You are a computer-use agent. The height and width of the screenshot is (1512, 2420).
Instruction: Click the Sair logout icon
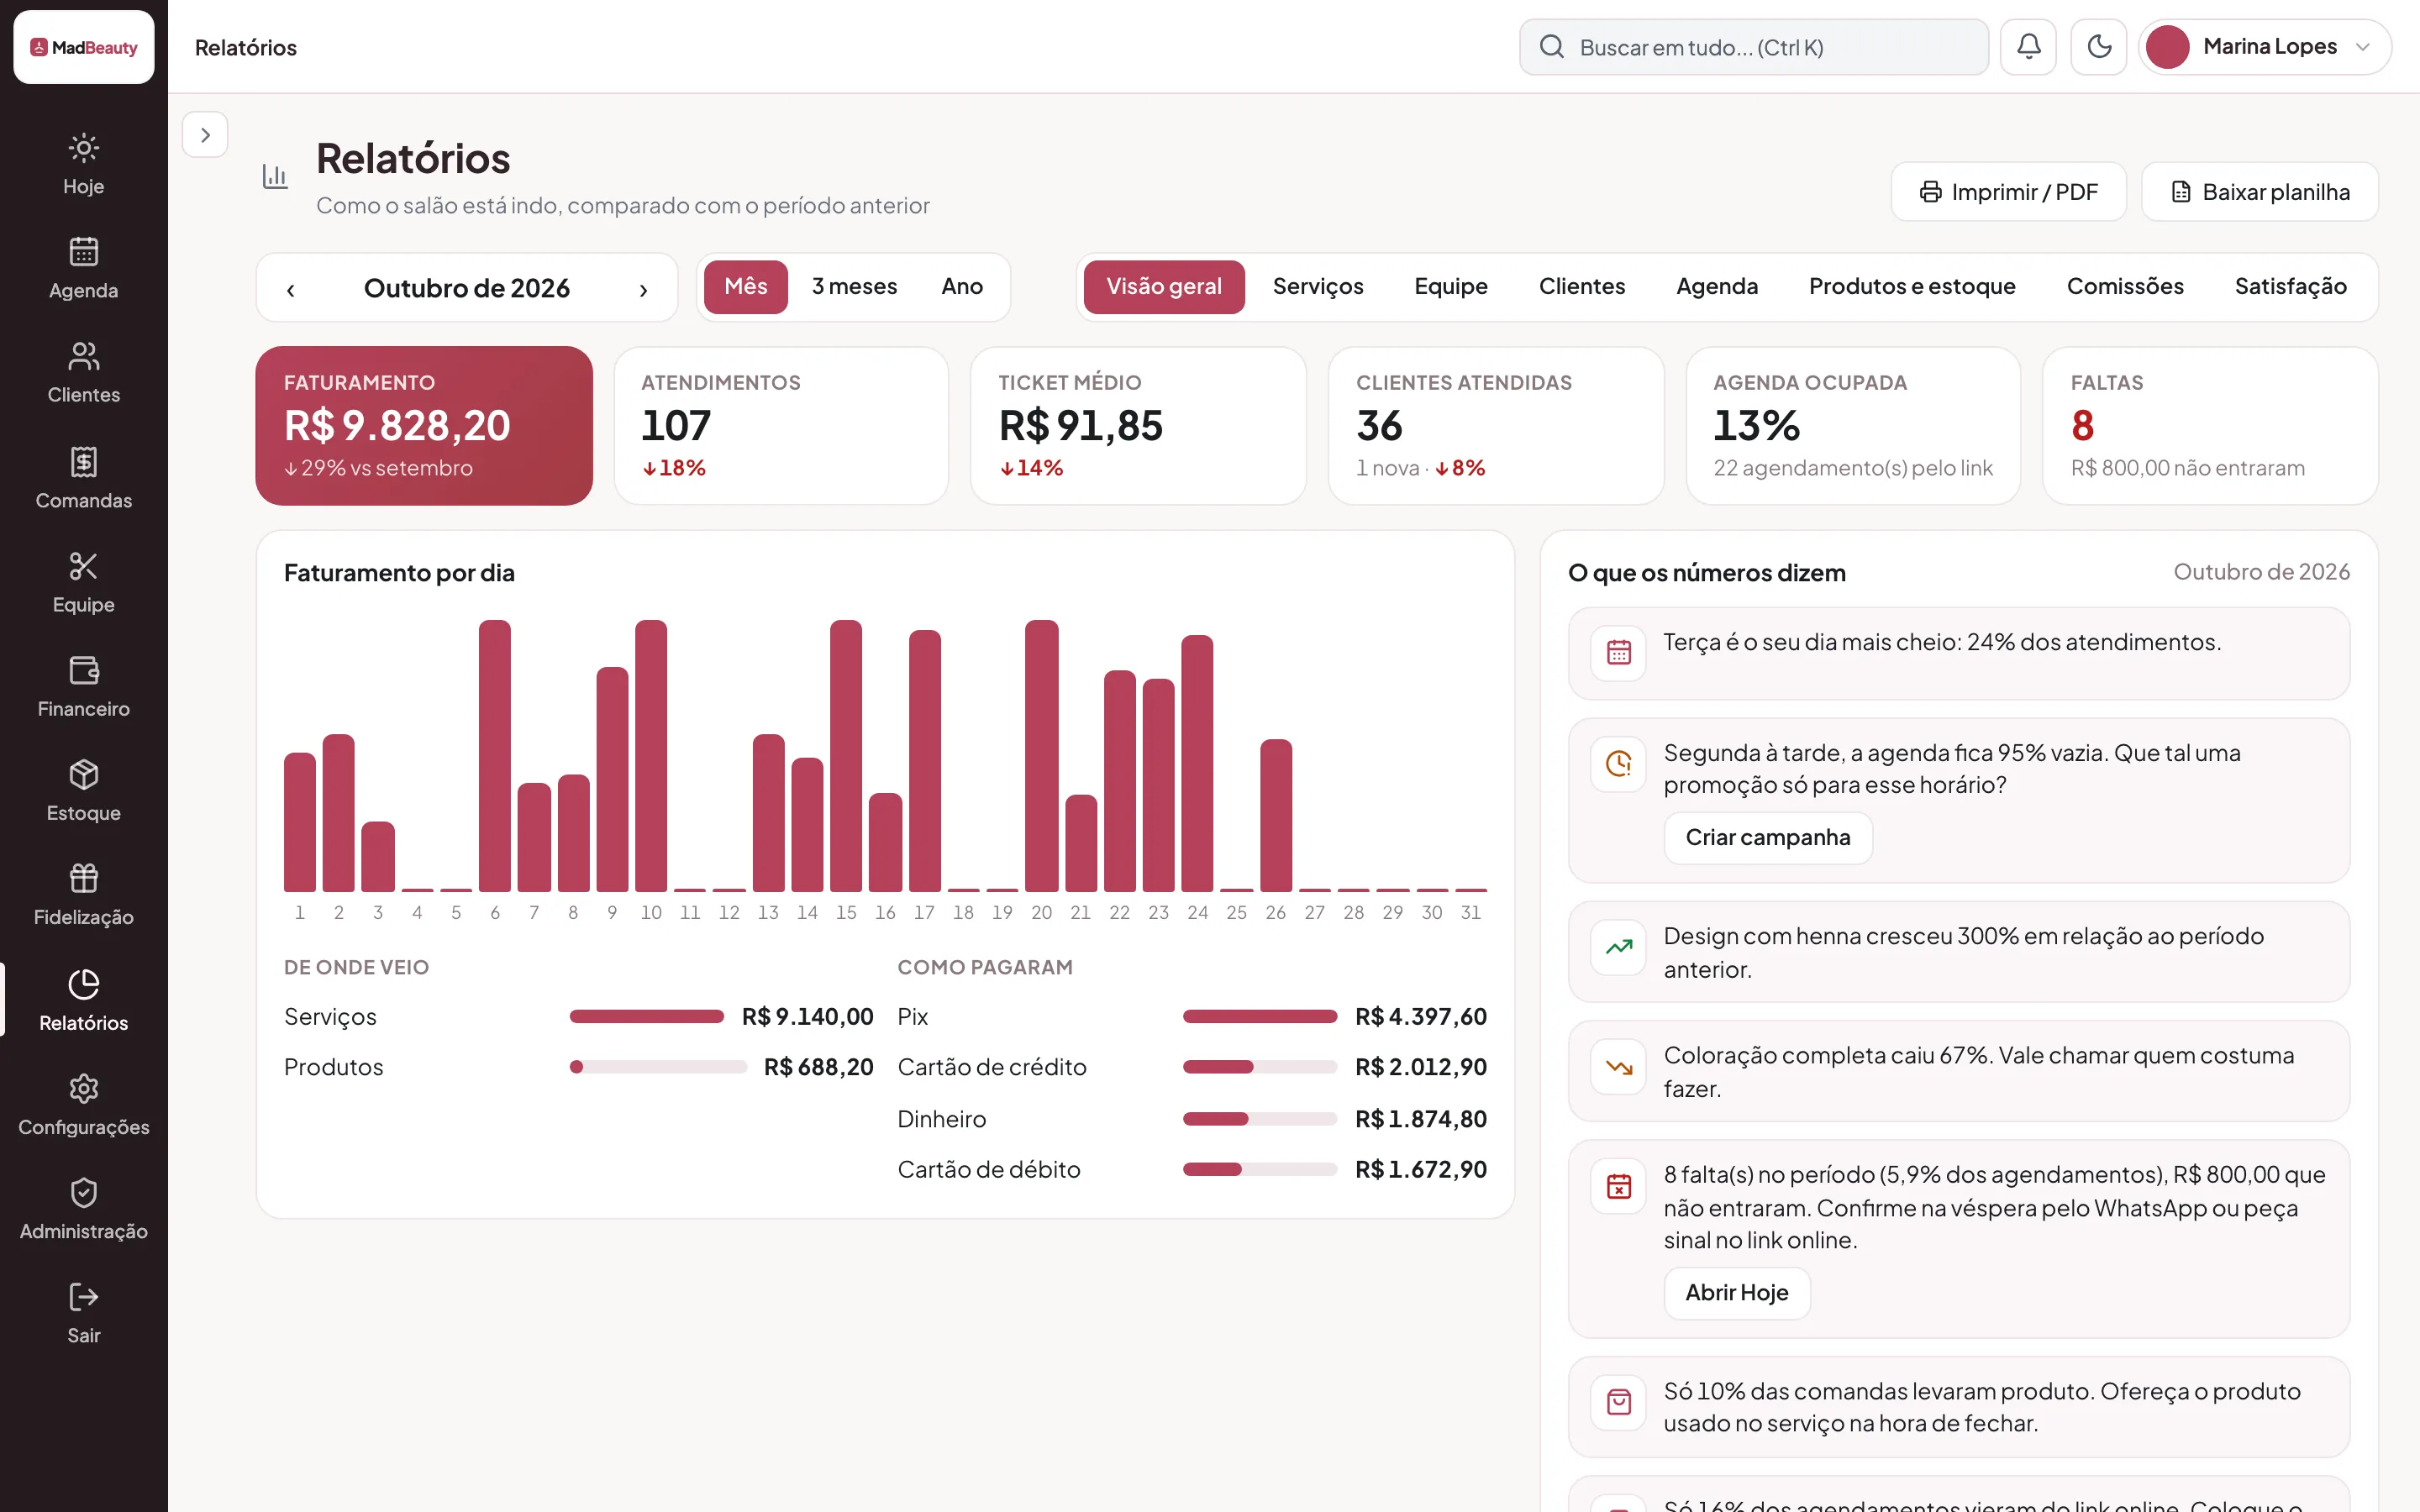click(83, 1297)
